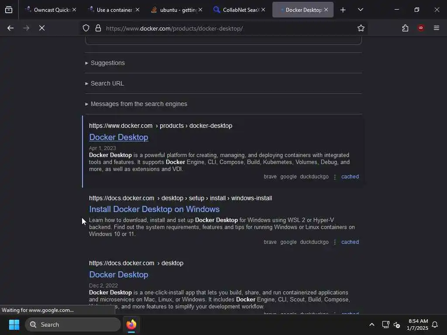This screenshot has height=335, width=447.
Task: Click google label under Windows install result
Action: tap(288, 242)
